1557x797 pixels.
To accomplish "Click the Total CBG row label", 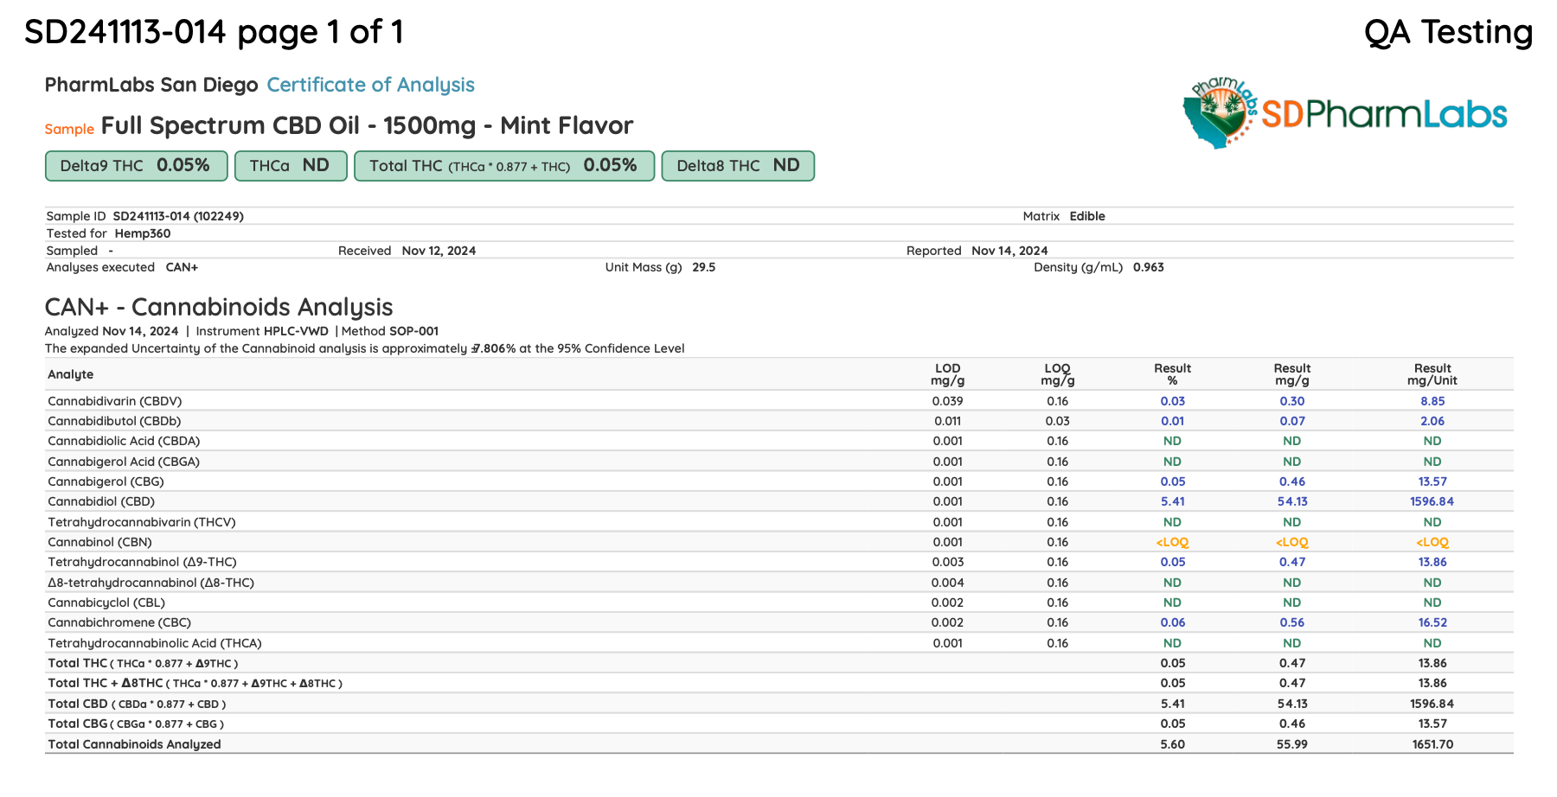I will tap(136, 724).
